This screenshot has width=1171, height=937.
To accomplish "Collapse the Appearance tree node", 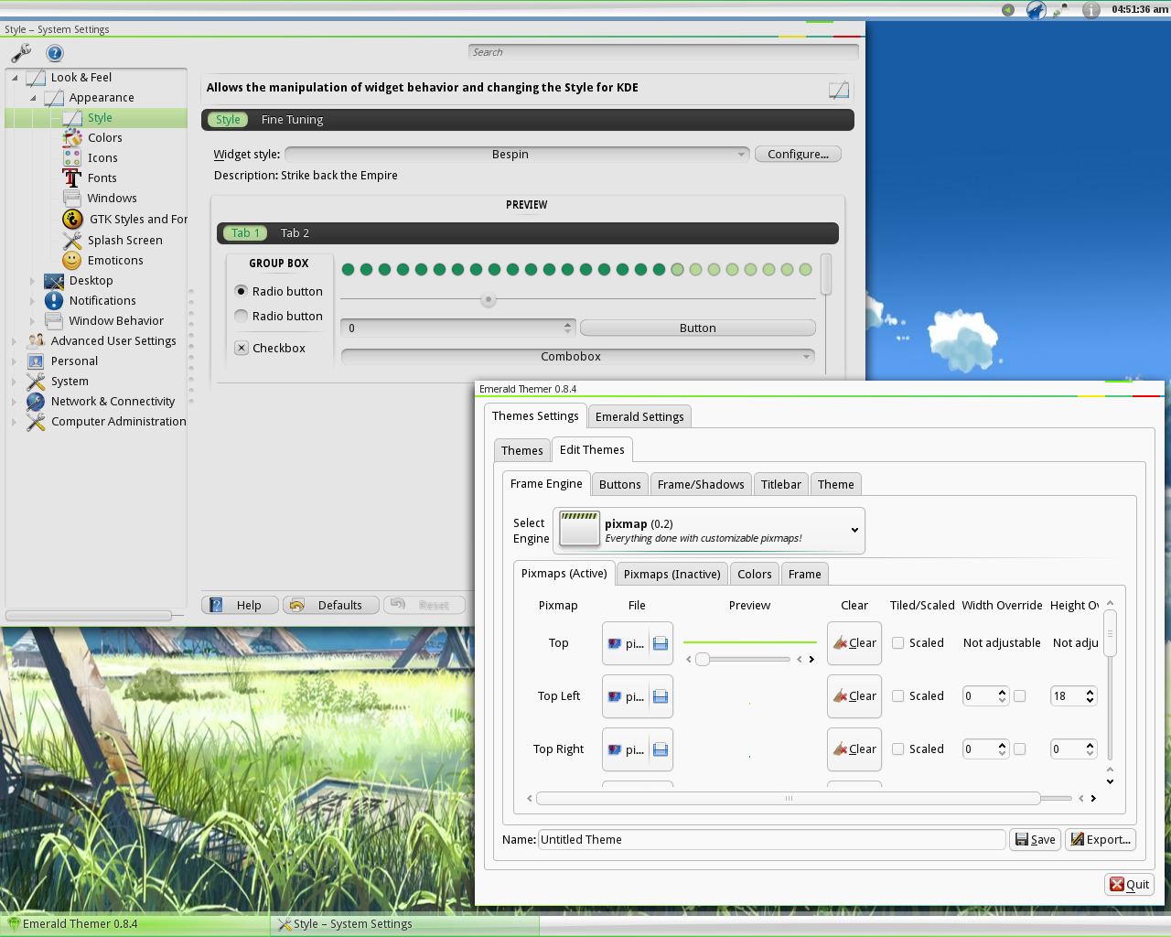I will (x=33, y=98).
